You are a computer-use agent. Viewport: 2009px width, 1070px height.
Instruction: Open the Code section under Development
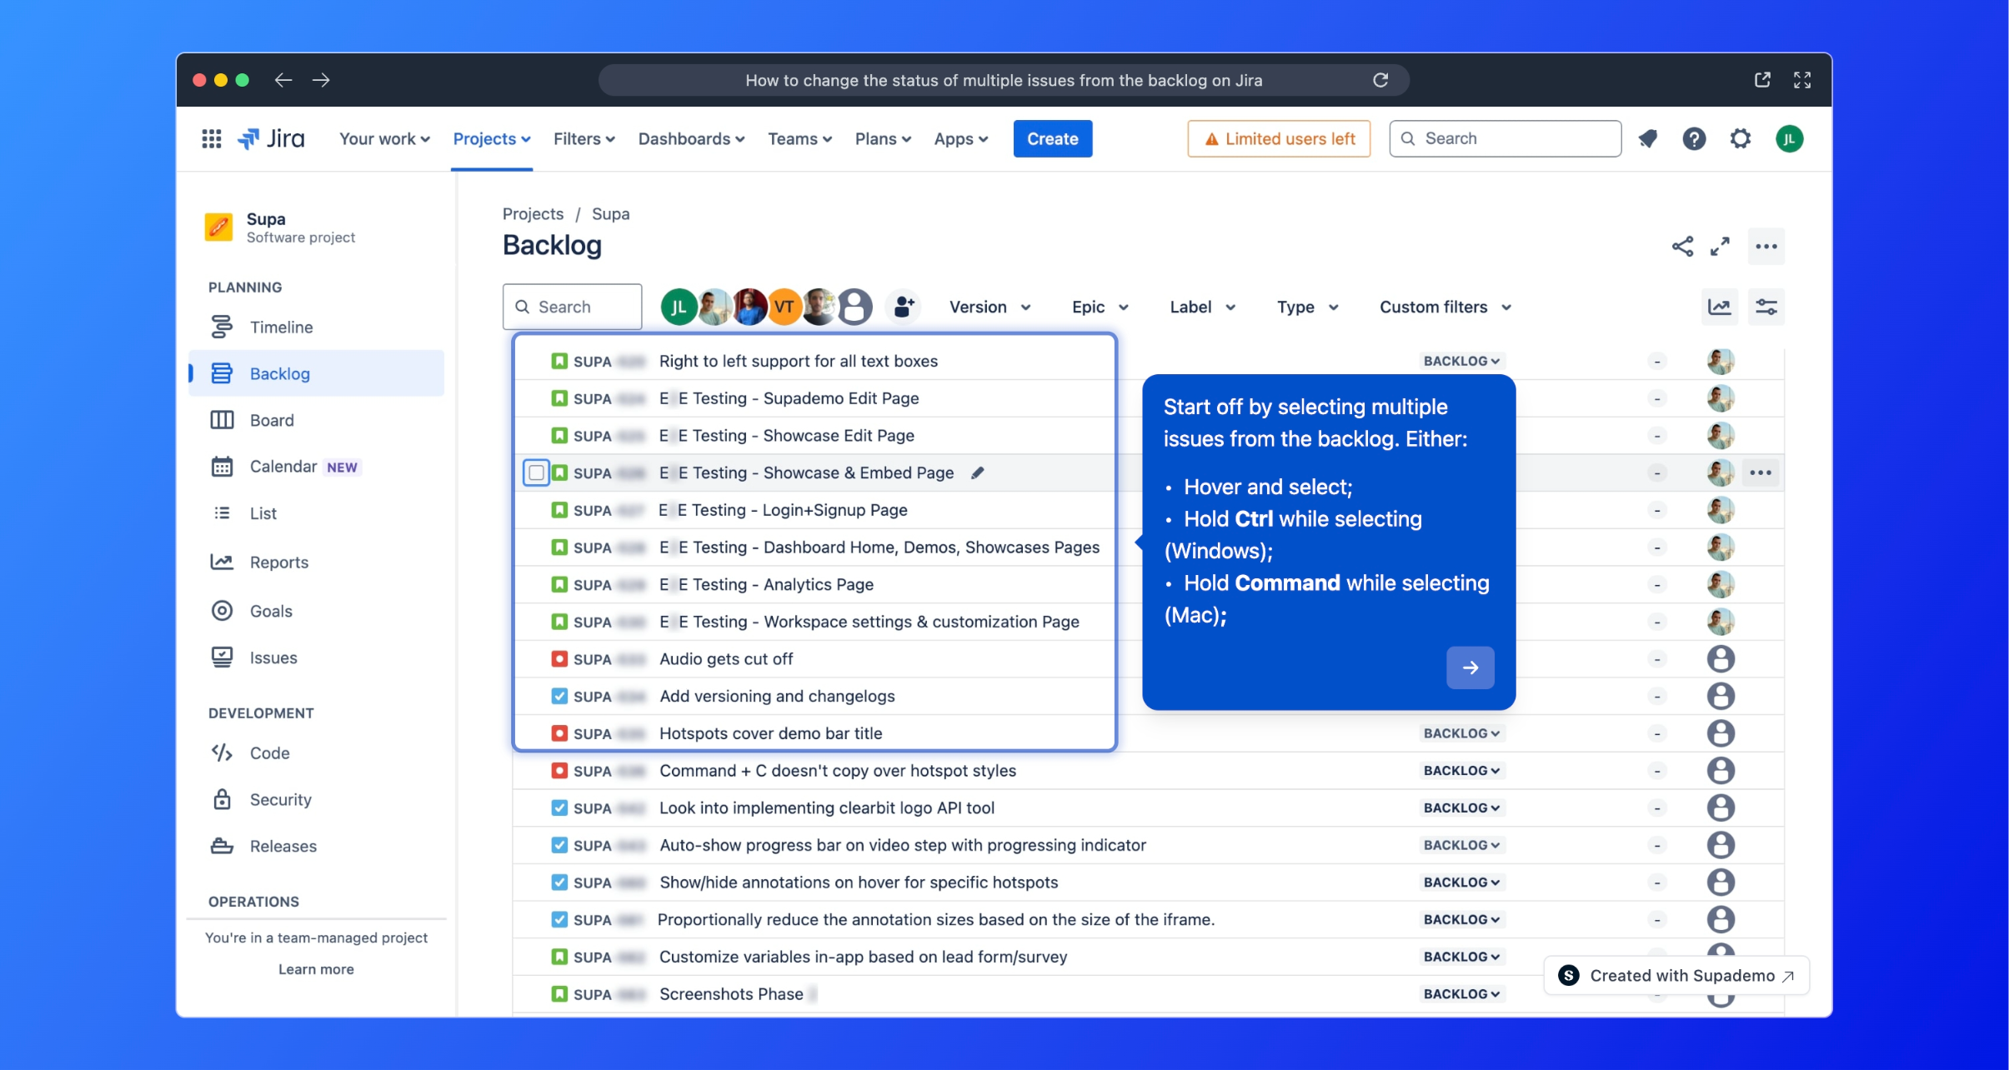pyautogui.click(x=268, y=752)
